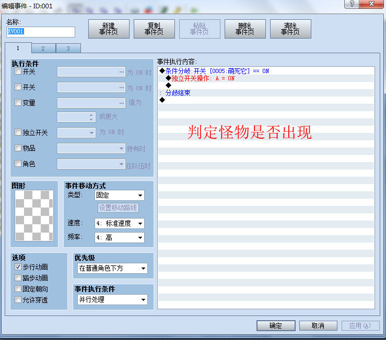Check 踏步动画 option
This screenshot has width=386, height=340.
coord(18,278)
